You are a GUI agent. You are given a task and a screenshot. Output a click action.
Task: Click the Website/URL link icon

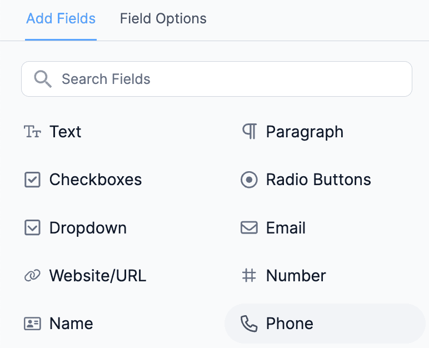[x=32, y=275]
